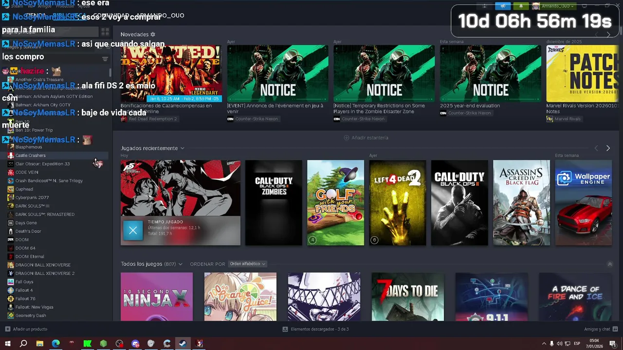This screenshot has height=350, width=623.
Task: Open Temporary Restrictions notice news item
Action: pos(384,73)
